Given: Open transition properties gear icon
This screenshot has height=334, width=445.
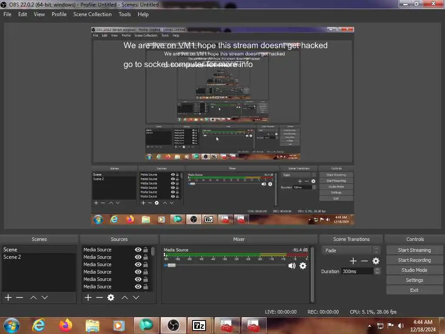Looking at the screenshot, I should [x=376, y=261].
